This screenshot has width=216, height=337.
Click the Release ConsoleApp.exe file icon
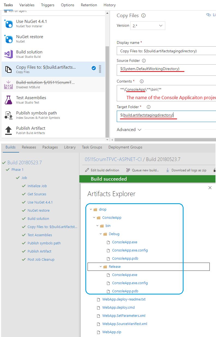coord(109,275)
